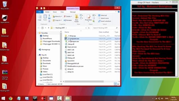
Task: Click the red Delete X icon
Action: click(x=65, y=16)
